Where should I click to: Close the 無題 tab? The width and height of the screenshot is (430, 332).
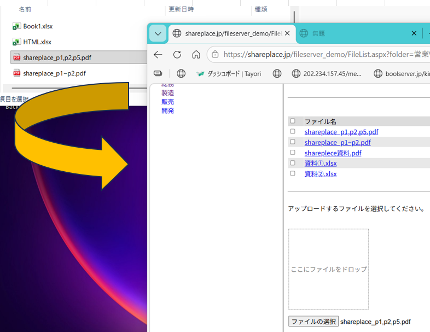pos(414,33)
